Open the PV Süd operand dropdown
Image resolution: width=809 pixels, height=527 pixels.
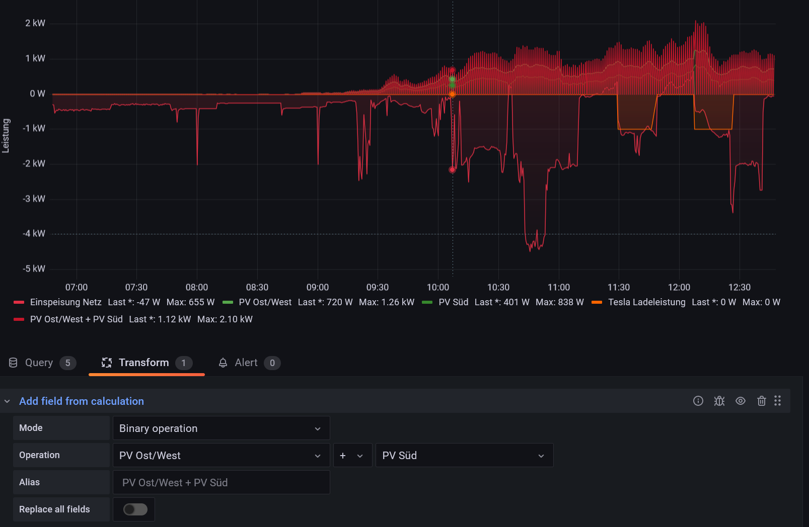[x=464, y=456]
